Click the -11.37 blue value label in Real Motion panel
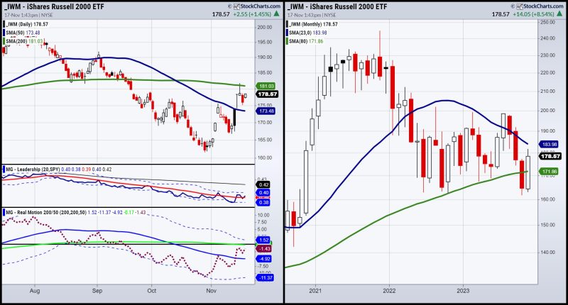 (x=265, y=277)
